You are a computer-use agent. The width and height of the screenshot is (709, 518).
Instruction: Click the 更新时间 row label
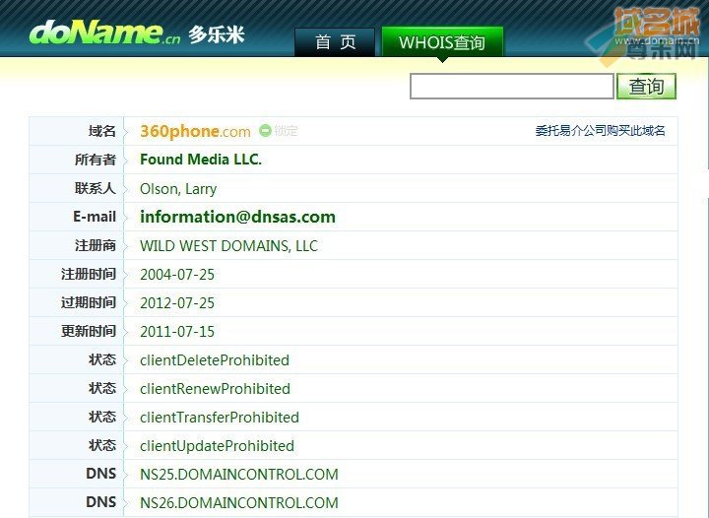click(89, 331)
